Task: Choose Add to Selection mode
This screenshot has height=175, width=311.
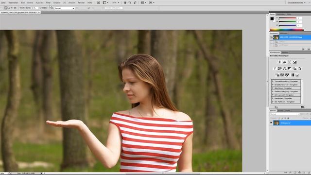Action: coord(9,8)
